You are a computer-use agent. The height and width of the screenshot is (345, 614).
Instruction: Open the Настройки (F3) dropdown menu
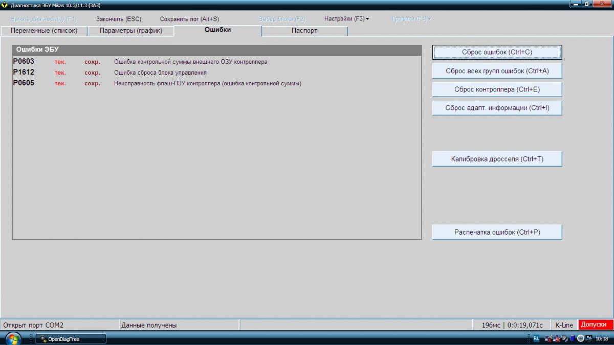coord(346,19)
